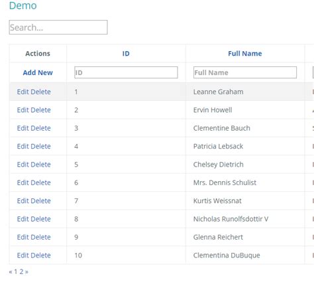This screenshot has width=314, height=284.
Task: Edit the Clementine Bauch row
Action: click(x=23, y=128)
